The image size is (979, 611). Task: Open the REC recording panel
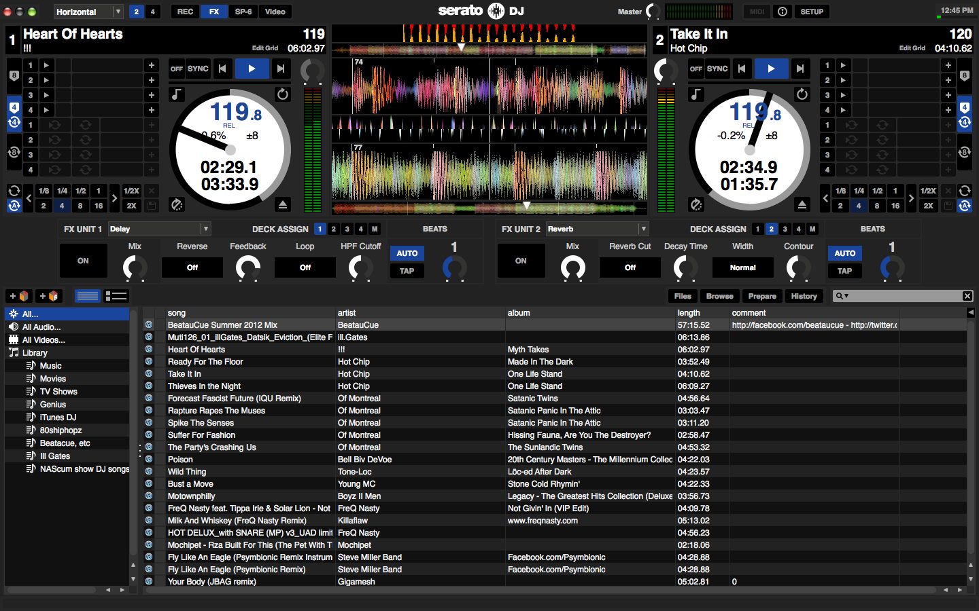click(185, 12)
